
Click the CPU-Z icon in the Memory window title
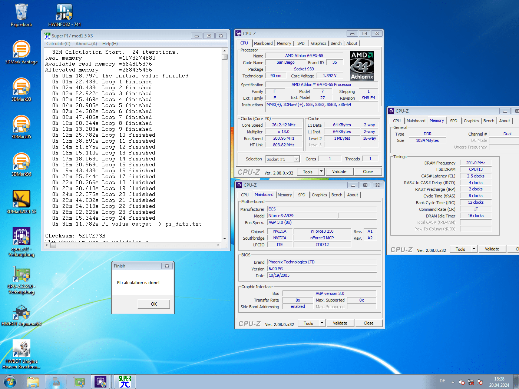click(391, 111)
